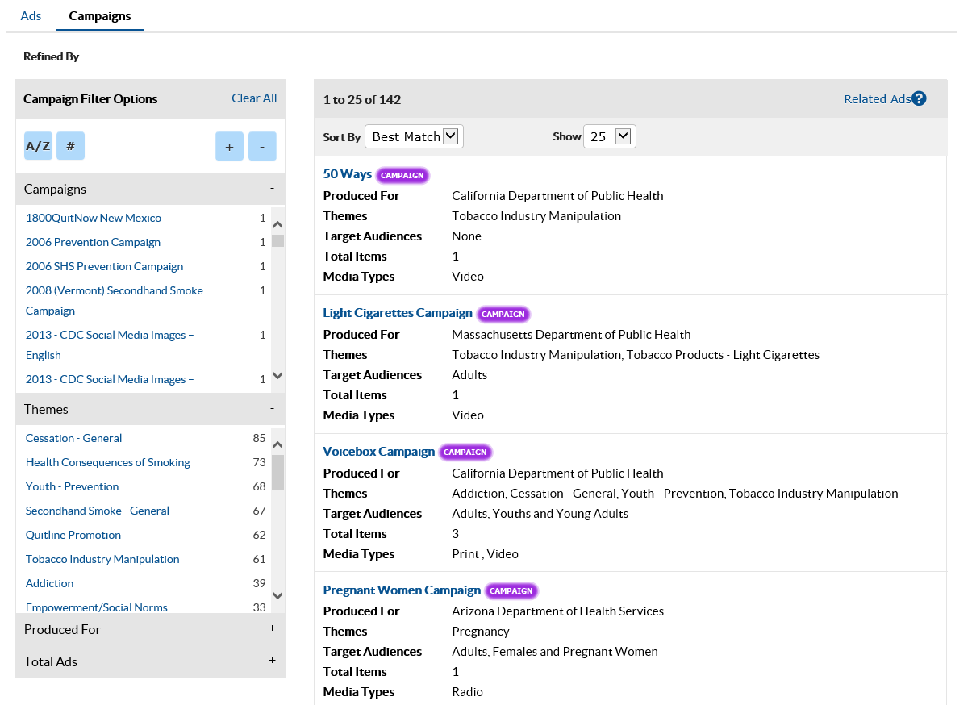Viewport: 976px width, 705px height.
Task: Collapse the Themes filter section
Action: (x=272, y=408)
